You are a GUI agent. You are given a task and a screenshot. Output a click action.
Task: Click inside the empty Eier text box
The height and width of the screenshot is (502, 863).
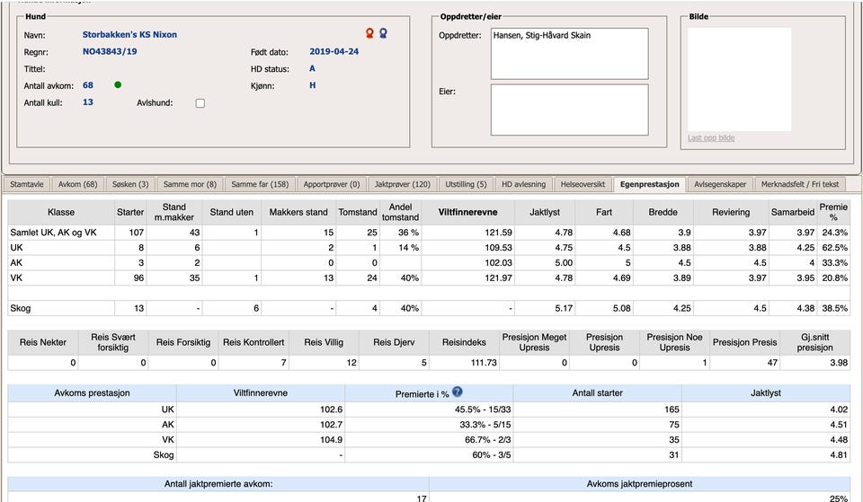click(x=569, y=110)
